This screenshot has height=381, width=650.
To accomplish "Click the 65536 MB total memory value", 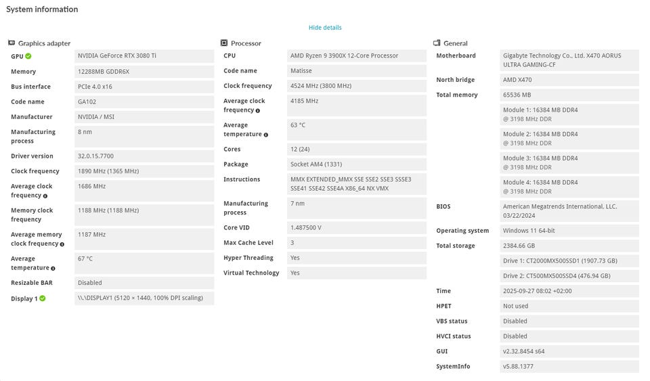I will point(569,95).
